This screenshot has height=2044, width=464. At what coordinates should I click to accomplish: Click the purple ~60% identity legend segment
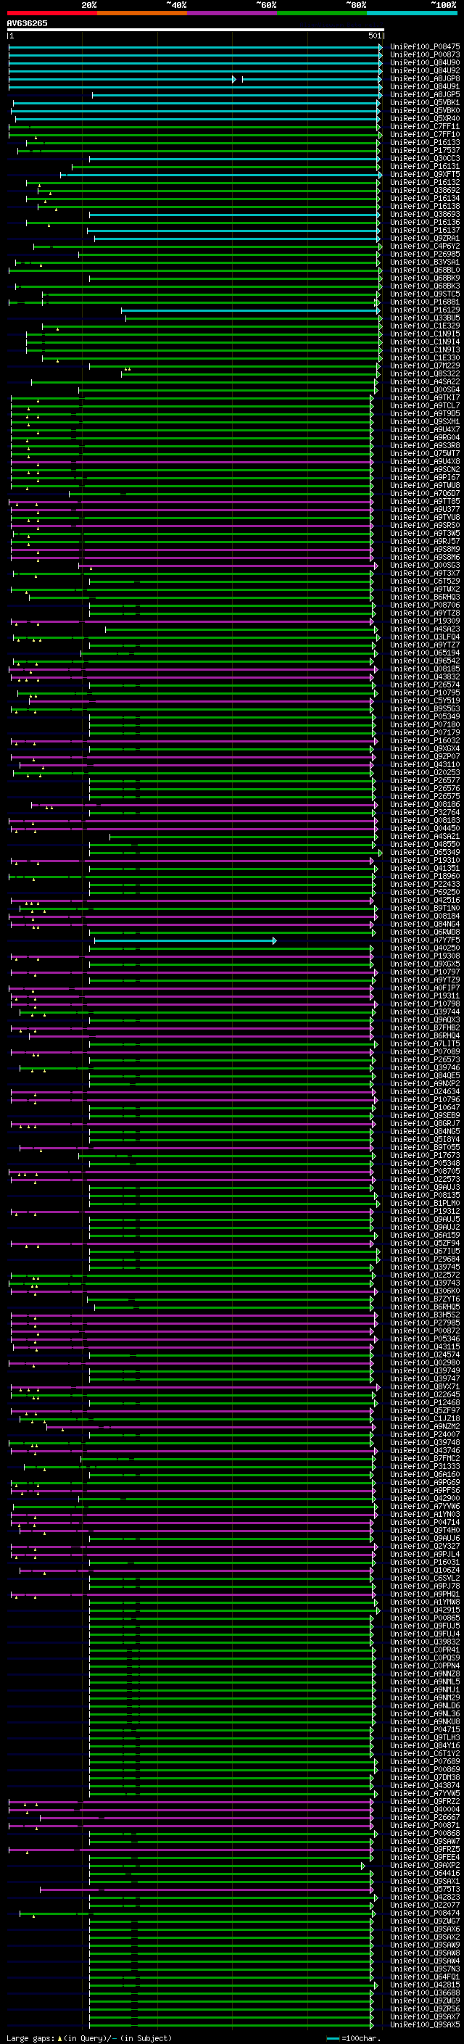[233, 13]
